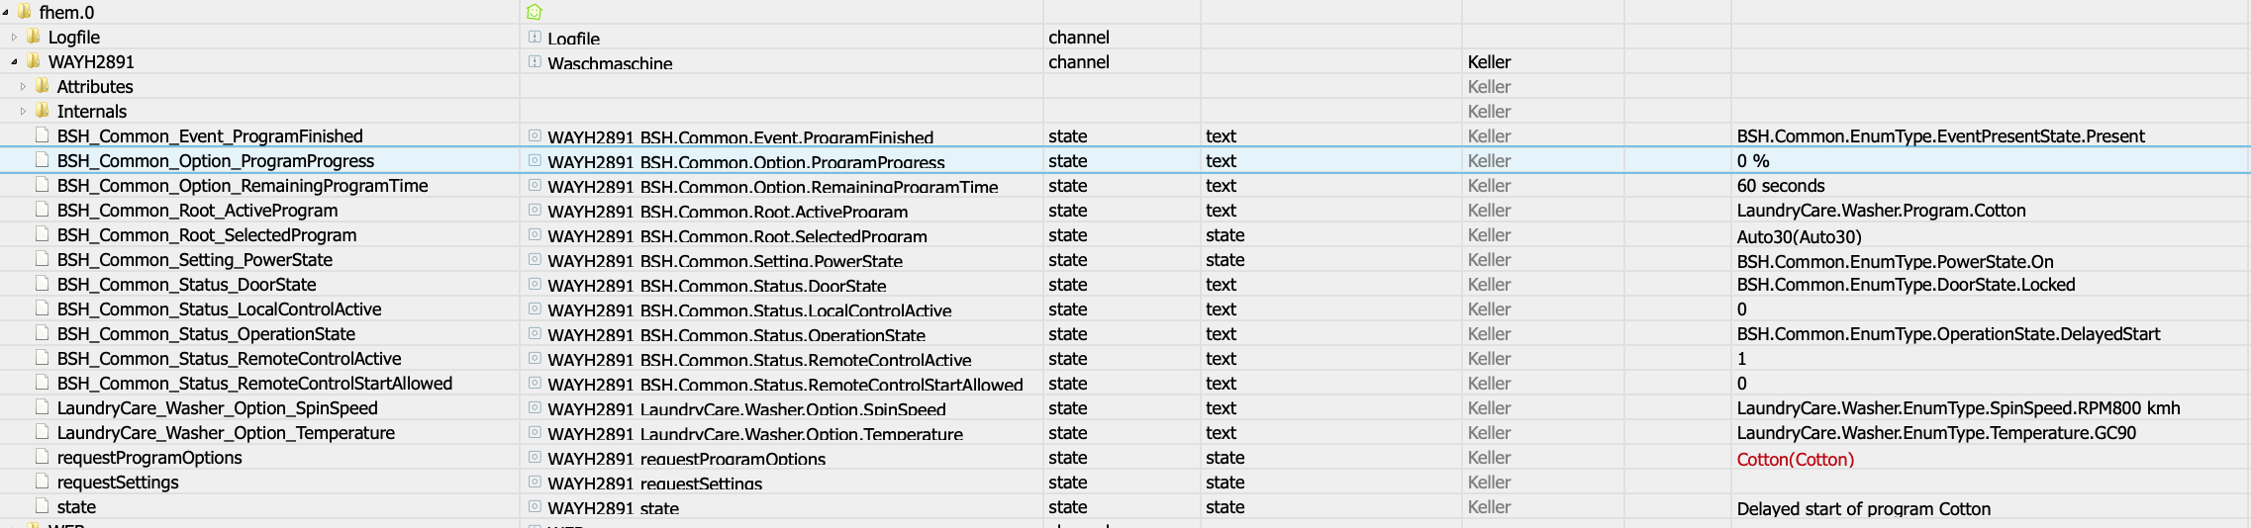
Task: Click the Logfile channel icon
Action: pyautogui.click(x=535, y=37)
